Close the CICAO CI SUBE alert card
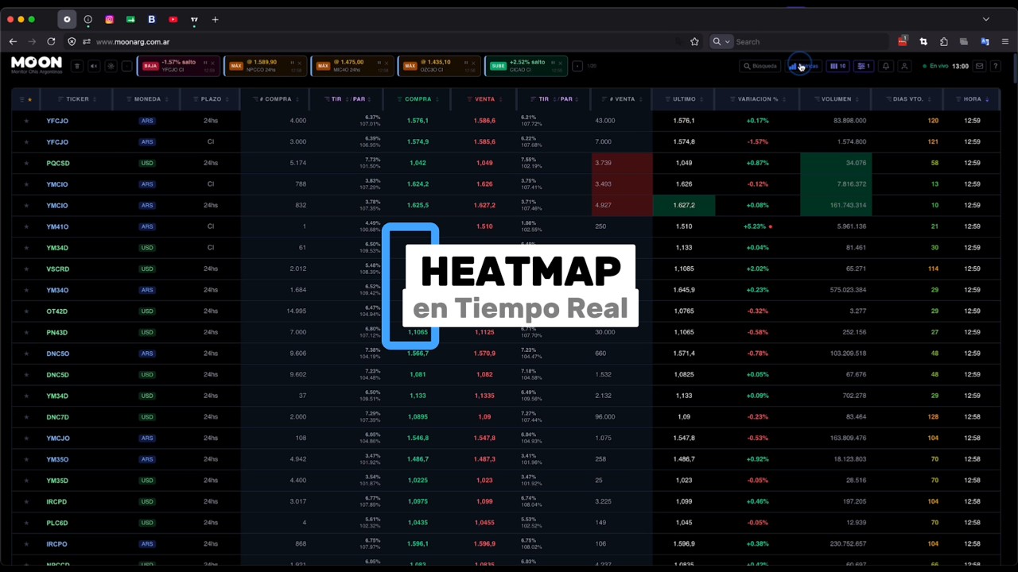This screenshot has height=572, width=1018. tap(560, 62)
